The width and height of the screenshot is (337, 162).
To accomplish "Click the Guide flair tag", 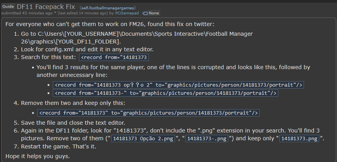I will [8, 7].
